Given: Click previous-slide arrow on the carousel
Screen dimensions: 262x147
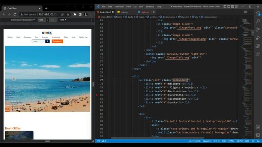Looking at the screenshot, I should 14,79.
